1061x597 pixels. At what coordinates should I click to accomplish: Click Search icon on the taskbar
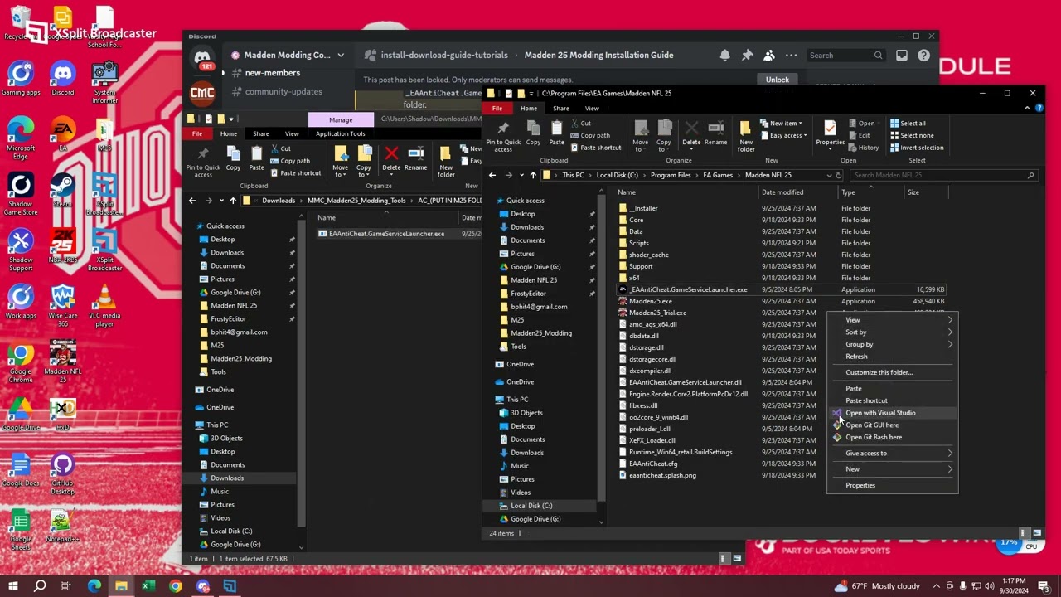click(40, 586)
